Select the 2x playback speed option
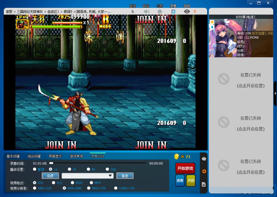 (70, 169)
